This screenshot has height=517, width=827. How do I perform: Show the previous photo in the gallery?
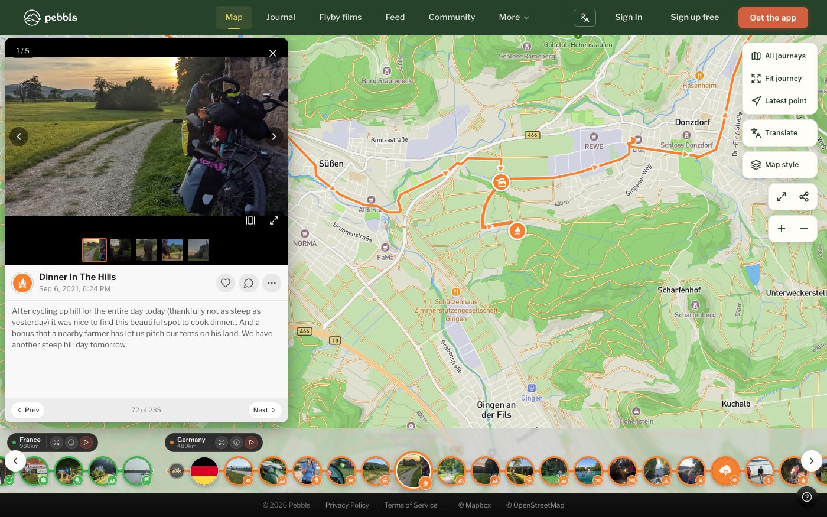(19, 136)
